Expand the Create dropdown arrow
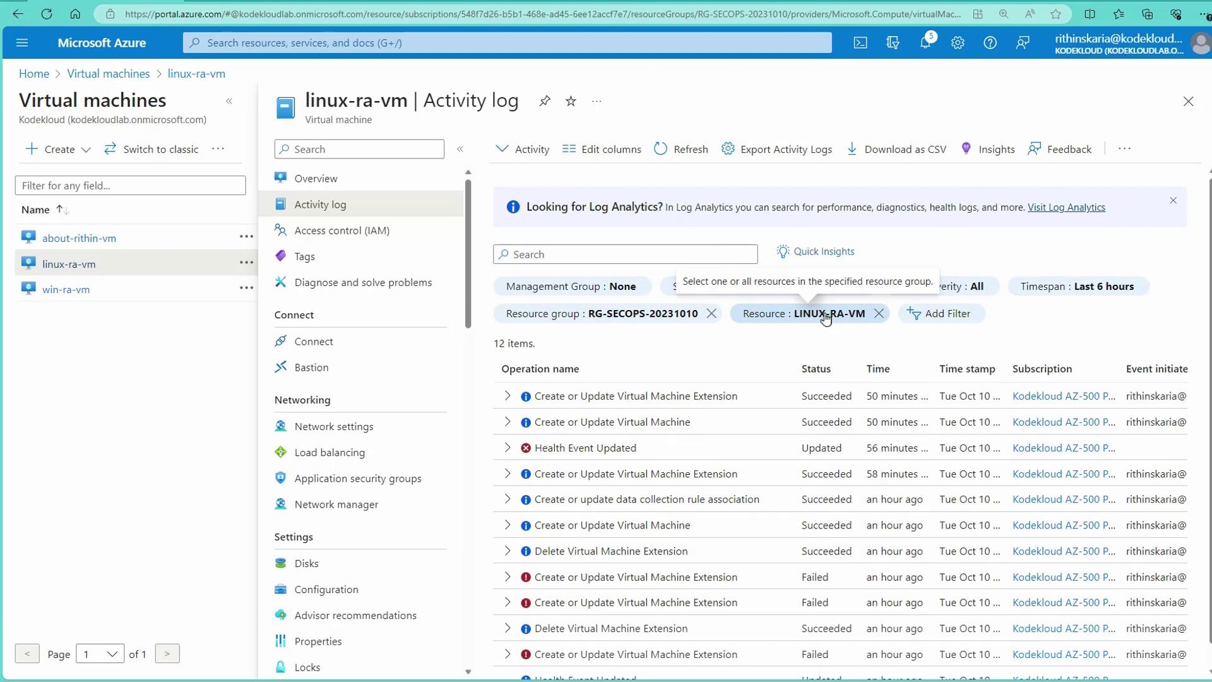Viewport: 1212px width, 682px height. (86, 150)
